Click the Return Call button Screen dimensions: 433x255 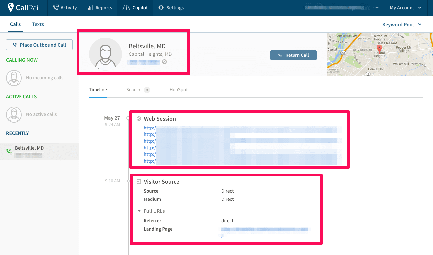tap(293, 55)
